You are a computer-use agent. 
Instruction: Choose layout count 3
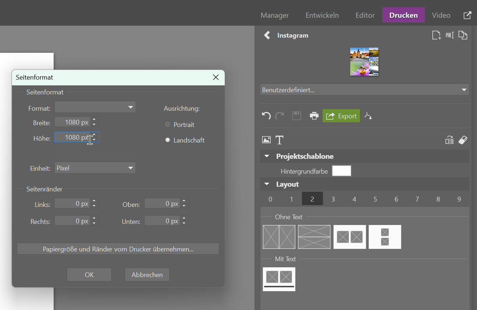[333, 199]
